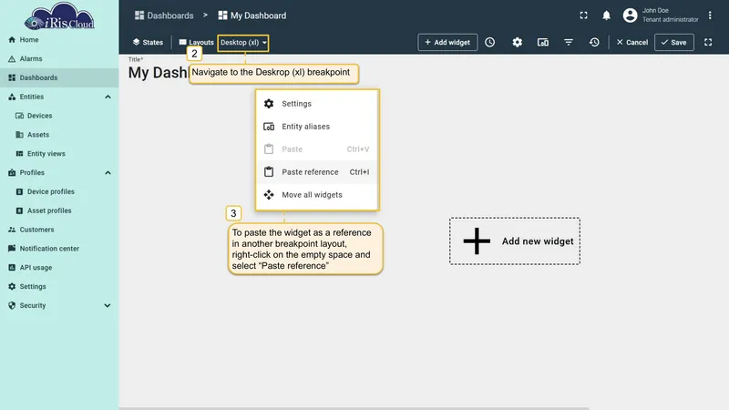Open notifications bell

click(606, 15)
